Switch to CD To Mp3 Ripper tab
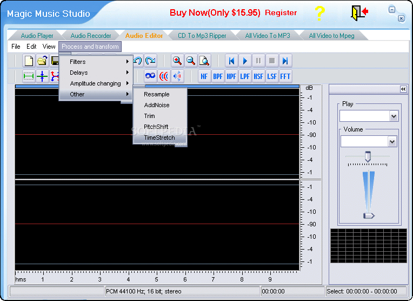This screenshot has width=413, height=301. tap(202, 36)
